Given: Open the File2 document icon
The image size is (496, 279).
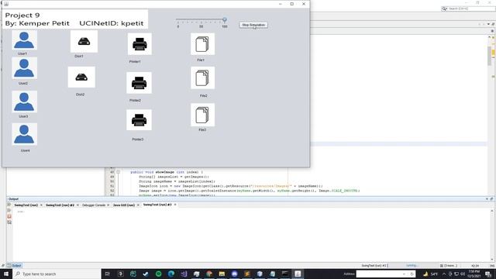Looking at the screenshot, I should [x=202, y=77].
